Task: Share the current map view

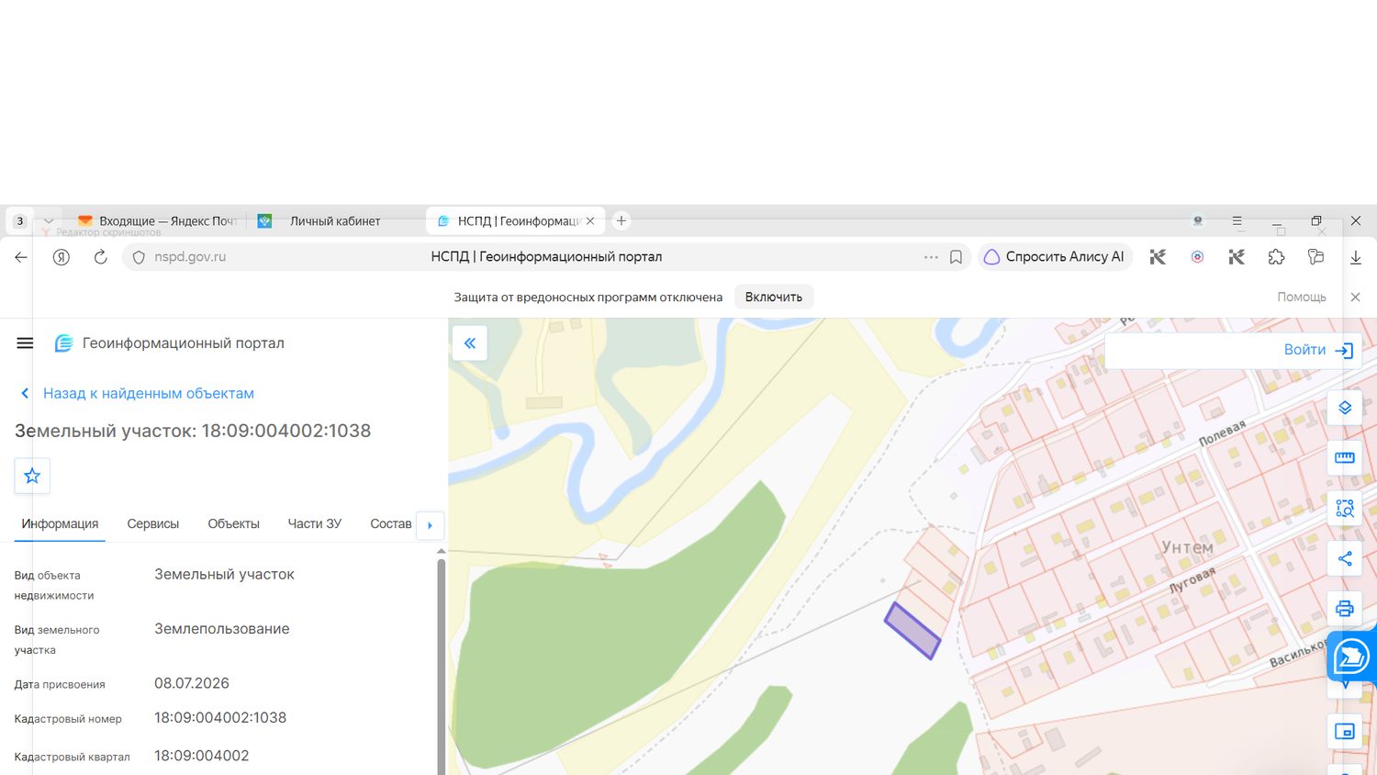Action: coord(1344,558)
